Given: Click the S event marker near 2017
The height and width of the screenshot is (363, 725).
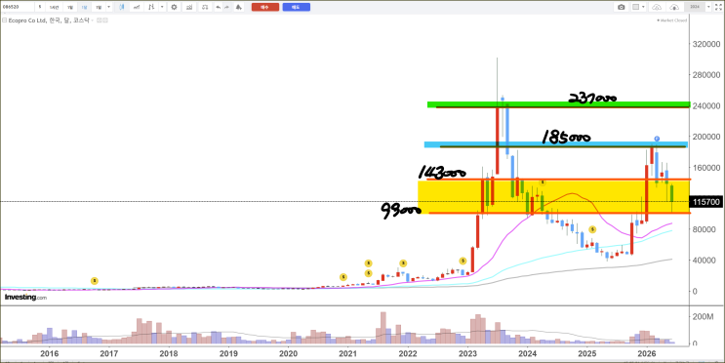Looking at the screenshot, I should pos(95,281).
